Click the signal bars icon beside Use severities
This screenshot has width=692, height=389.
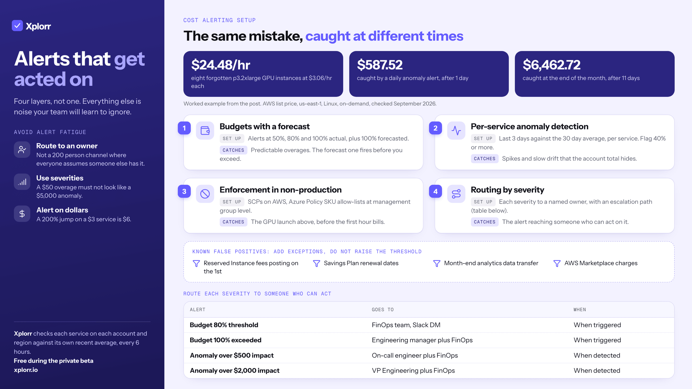point(22,182)
